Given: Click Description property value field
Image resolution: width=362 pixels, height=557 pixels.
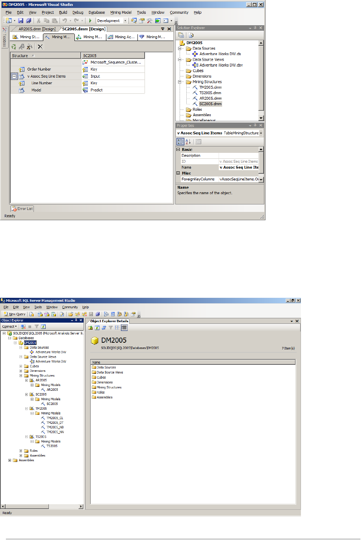Looking at the screenshot, I should (239, 156).
